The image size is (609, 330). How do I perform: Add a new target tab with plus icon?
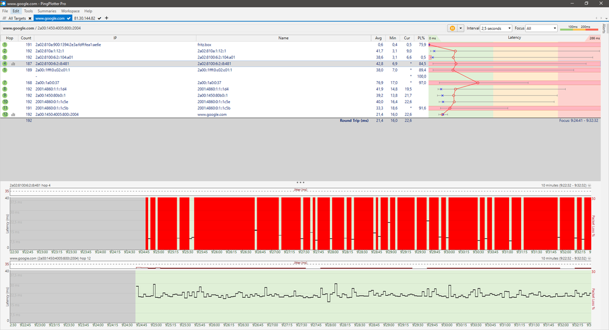(107, 18)
